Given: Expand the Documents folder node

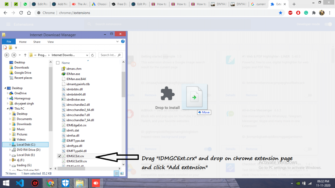Looking at the screenshot, I should [x=10, y=119].
